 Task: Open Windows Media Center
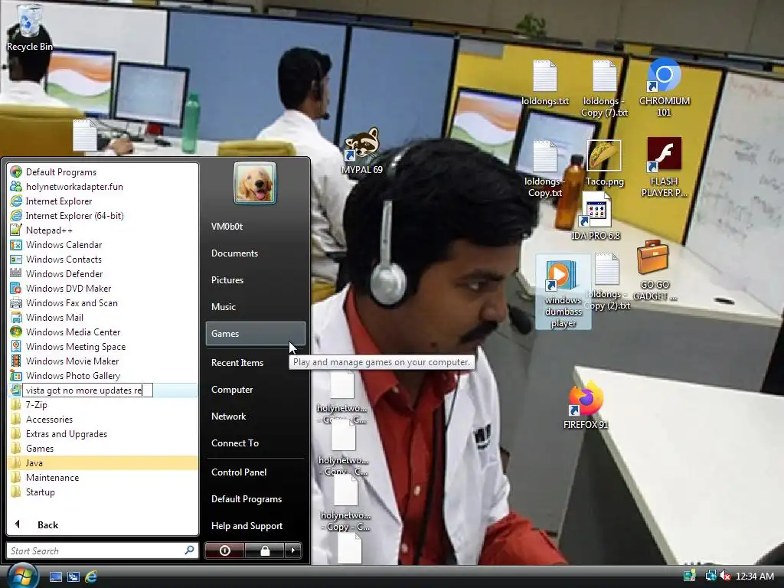103,332
